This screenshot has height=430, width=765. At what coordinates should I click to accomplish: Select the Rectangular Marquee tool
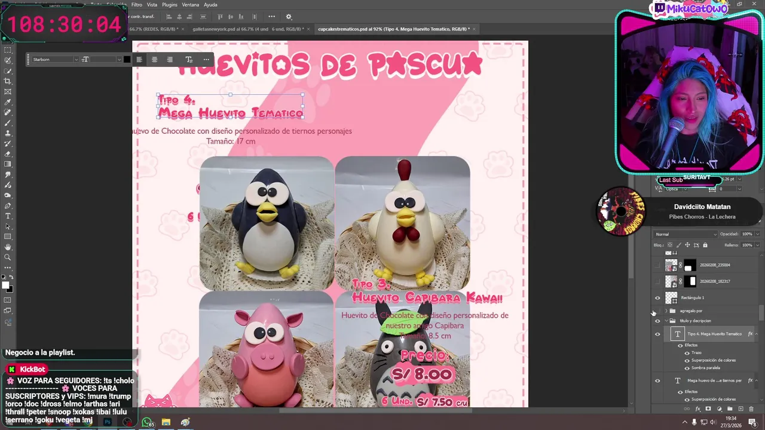point(8,50)
